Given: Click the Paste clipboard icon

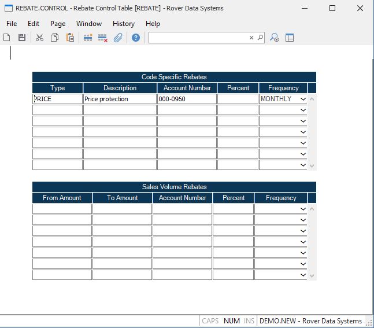Looking at the screenshot, I should (x=70, y=38).
